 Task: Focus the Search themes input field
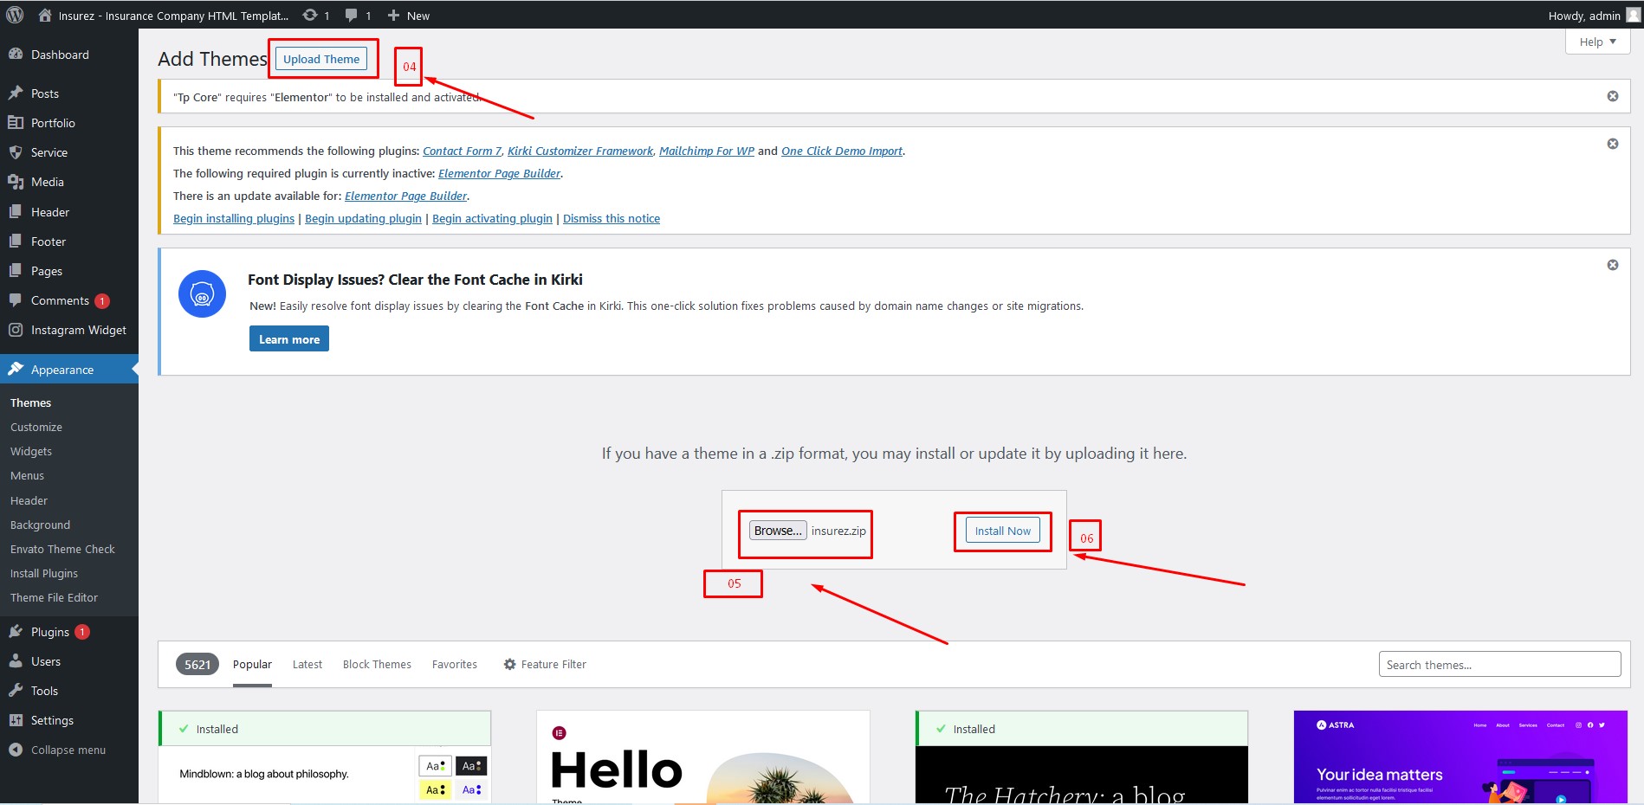pos(1499,664)
